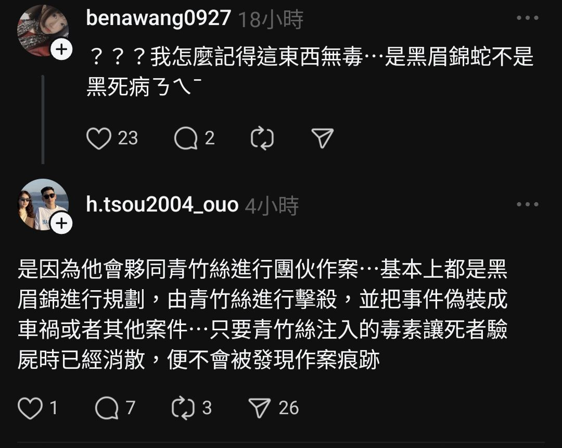Viewport: 562px width, 448px height.
Task: Like h.tsou2004_ouo's post
Action: click(x=30, y=408)
